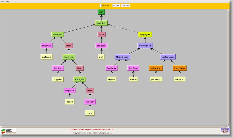
Task: Click the region table node under Nested Loop
Action: (x=111, y=79)
